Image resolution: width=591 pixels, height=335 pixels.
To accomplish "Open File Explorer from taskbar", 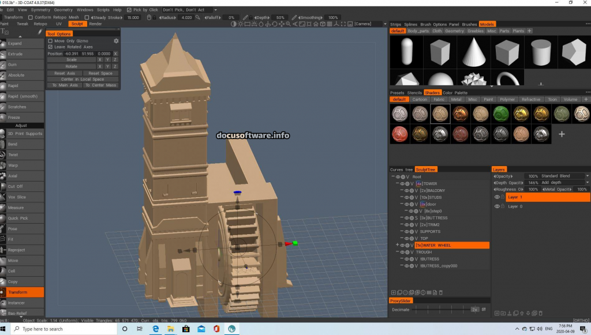I will click(x=170, y=329).
